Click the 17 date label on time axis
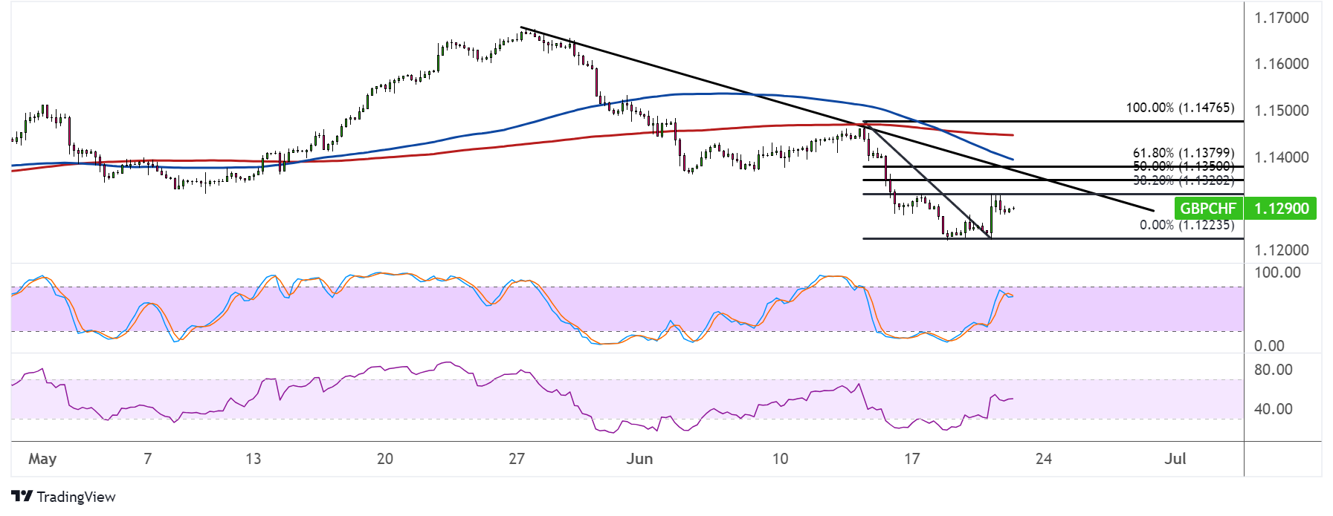Screen dimensions: 1333x516 click(912, 459)
